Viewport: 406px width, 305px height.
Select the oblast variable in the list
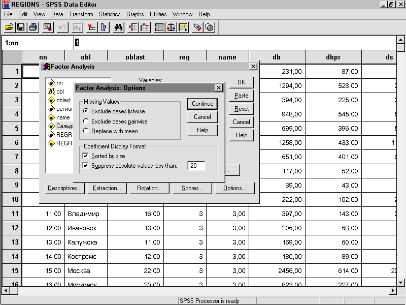point(60,100)
